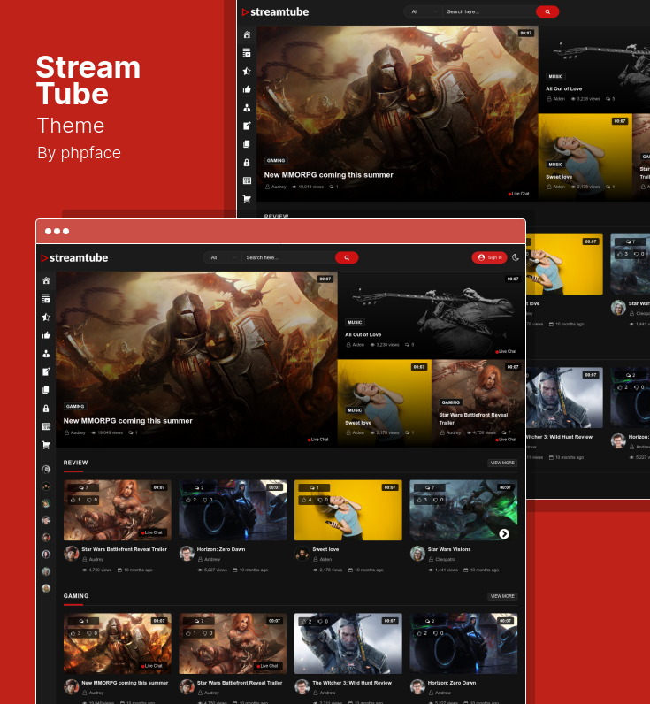Open The Witcher 3 thumbnail in Gaming row

(x=348, y=643)
